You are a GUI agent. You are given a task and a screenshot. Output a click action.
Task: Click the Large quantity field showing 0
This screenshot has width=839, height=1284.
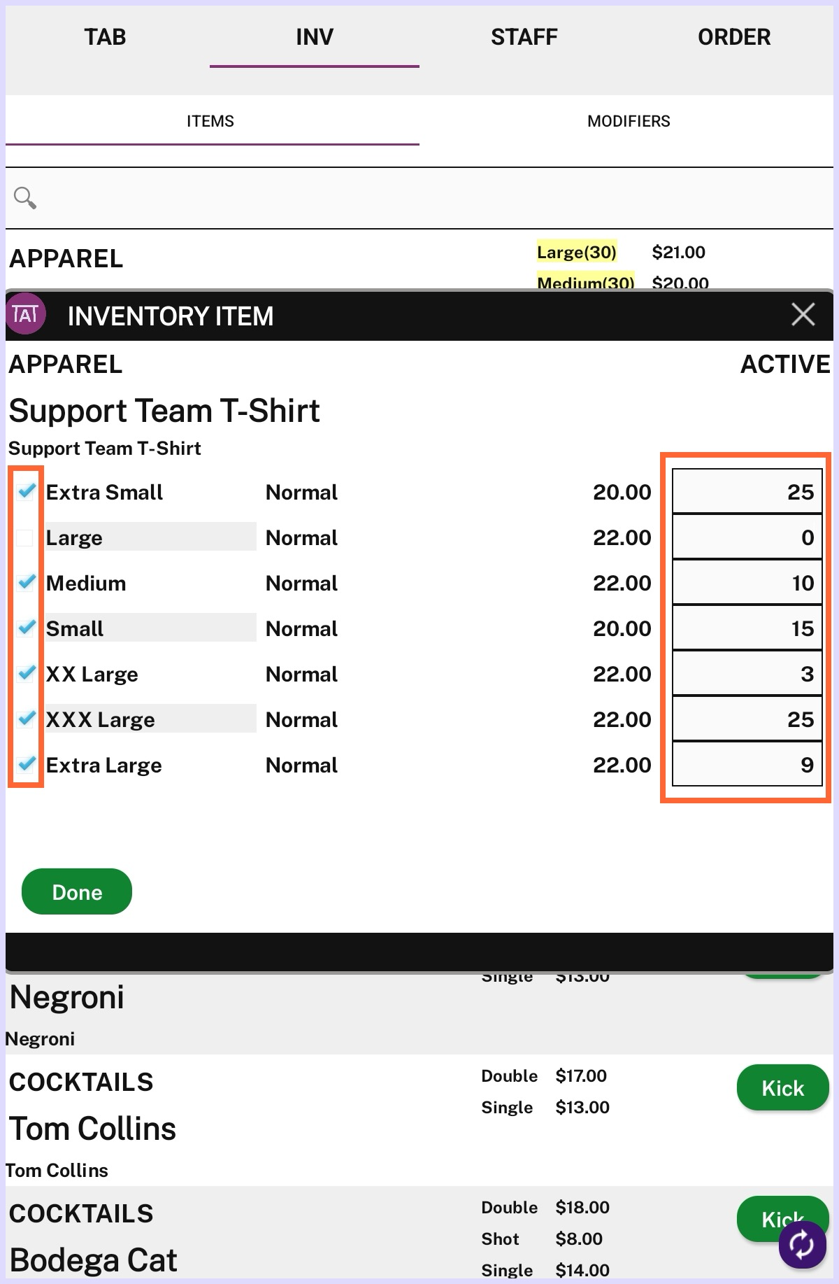(747, 537)
